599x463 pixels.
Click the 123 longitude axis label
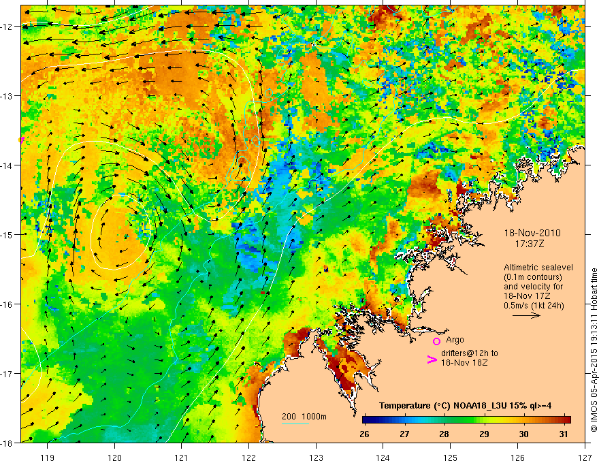pos(316,458)
